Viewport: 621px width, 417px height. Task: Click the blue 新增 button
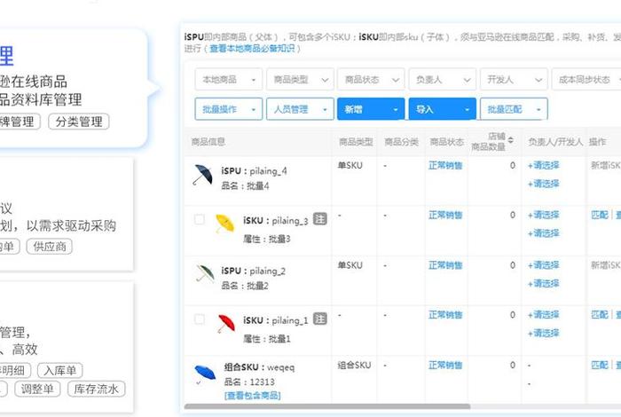coord(371,109)
